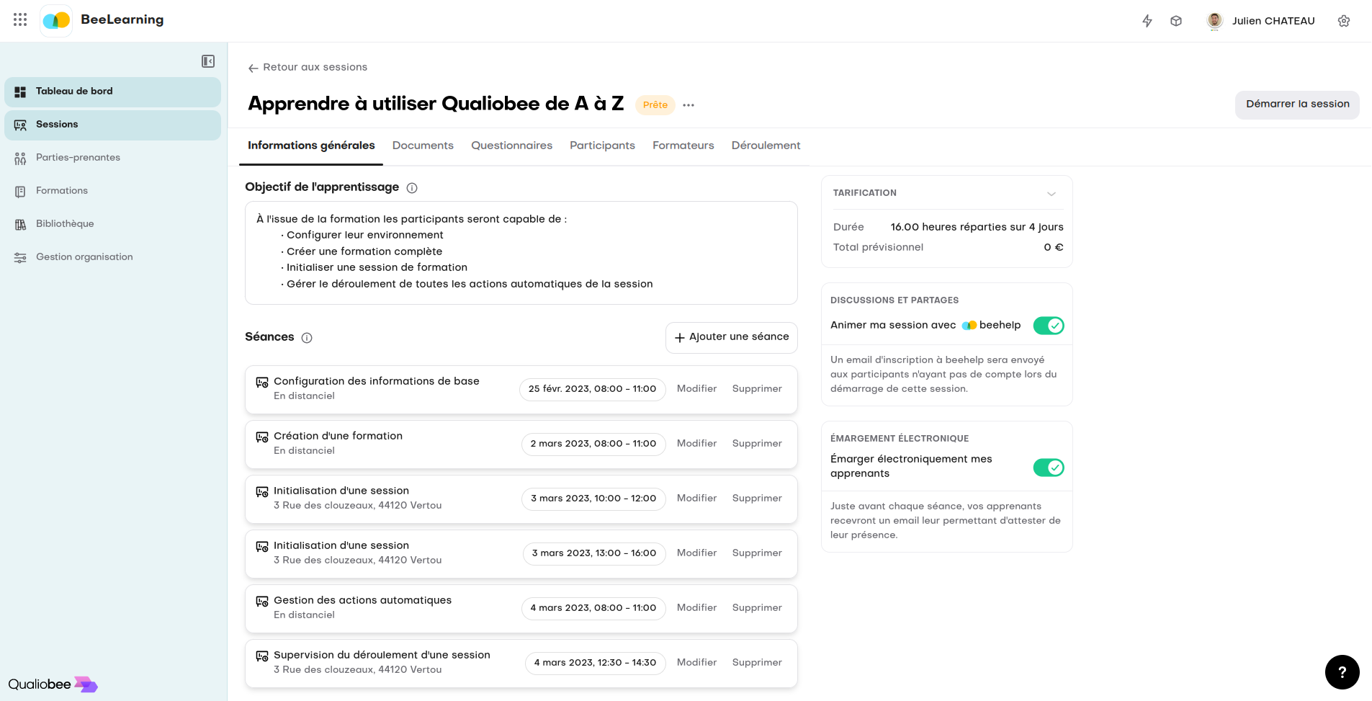Screen dimensions: 1372x701
Task: Click info icon beside Séances heading
Action: coord(307,338)
